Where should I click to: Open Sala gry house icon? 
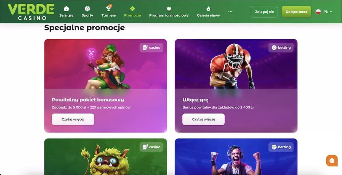pyautogui.click(x=66, y=9)
